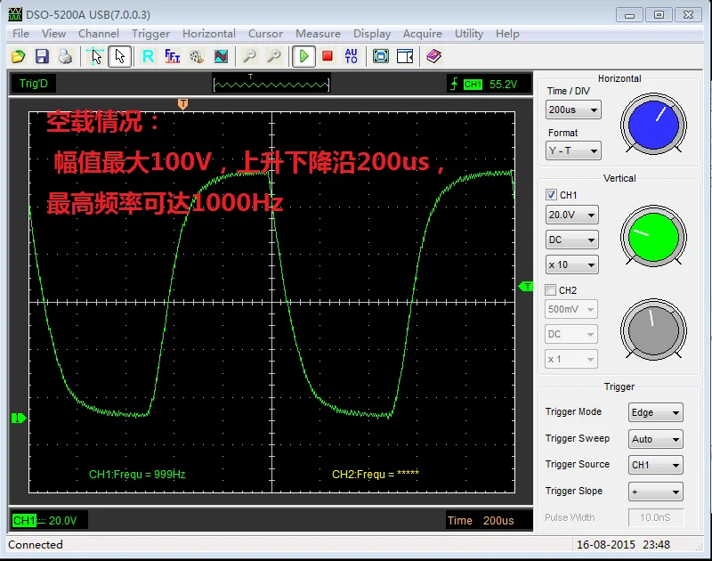This screenshot has width=712, height=561.
Task: Open the Print icon in the toolbar
Action: (x=65, y=55)
